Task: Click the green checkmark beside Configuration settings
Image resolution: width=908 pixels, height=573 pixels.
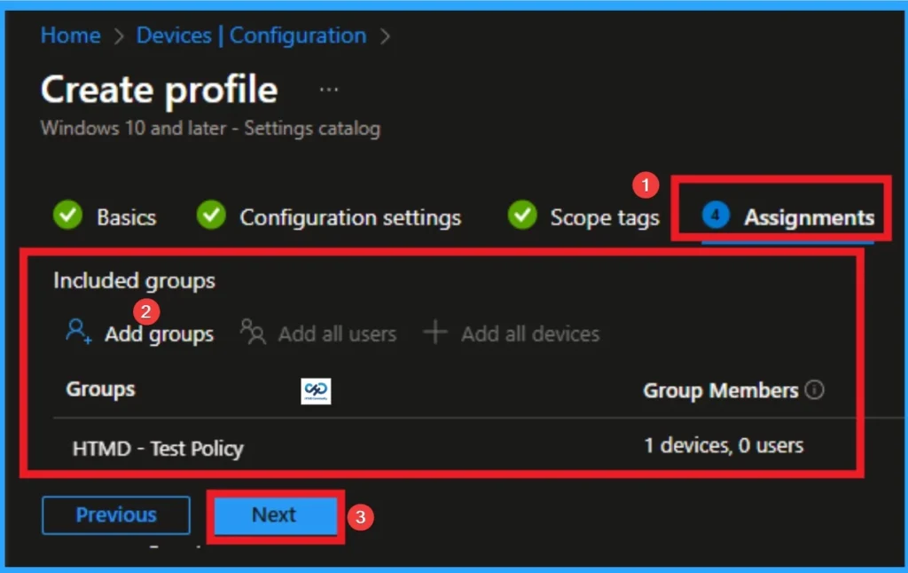Action: pyautogui.click(x=209, y=216)
